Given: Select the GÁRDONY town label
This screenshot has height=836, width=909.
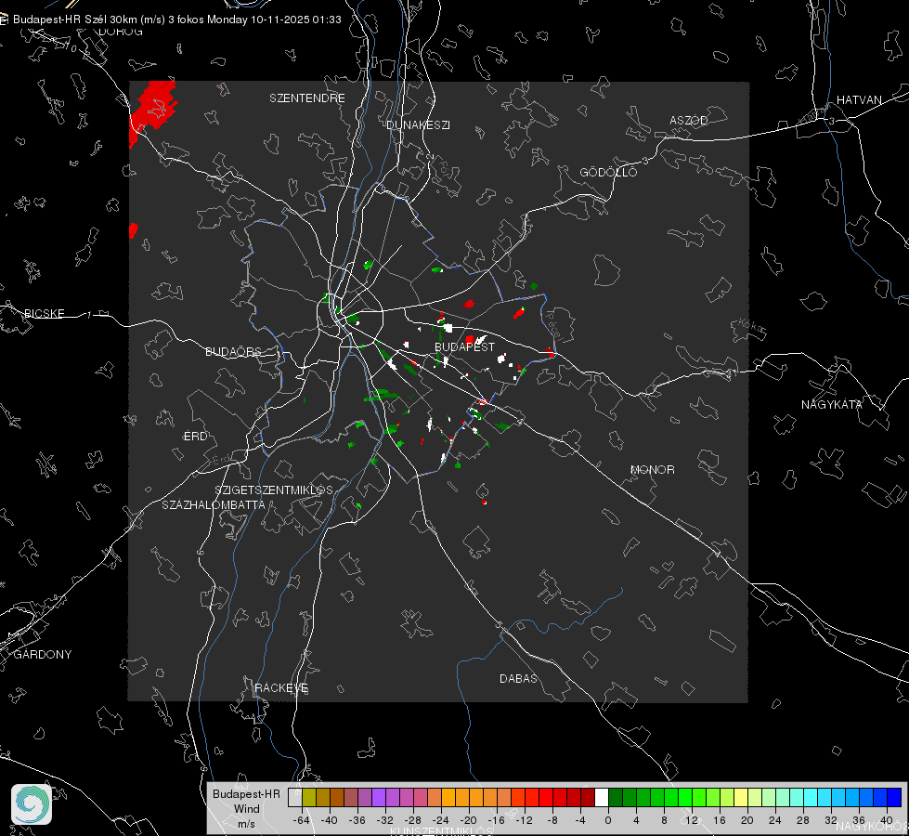Looking at the screenshot, I should coord(42,655).
